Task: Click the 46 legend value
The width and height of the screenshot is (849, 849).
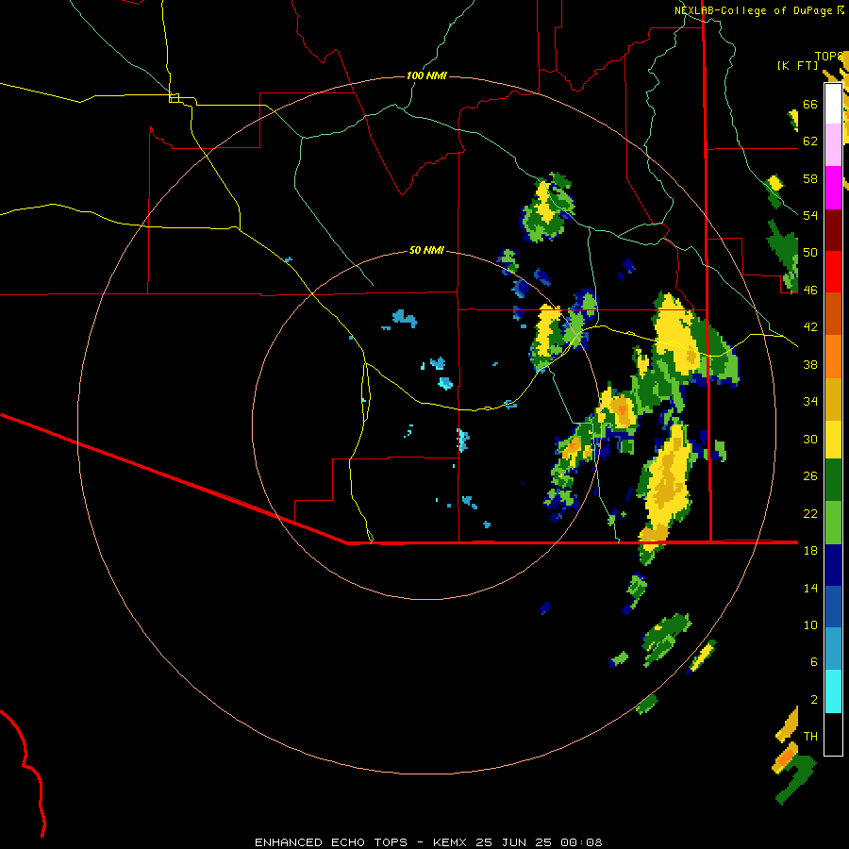Action: (x=810, y=290)
